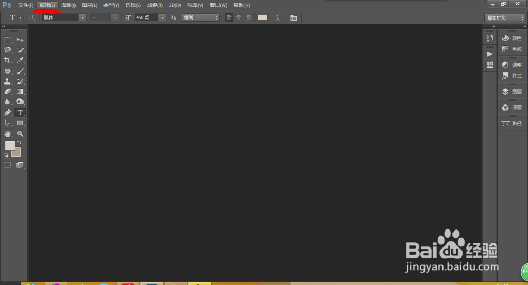Open the type tool preset picker arrow
Image resolution: width=528 pixels, height=285 pixels.
[x=20, y=17]
